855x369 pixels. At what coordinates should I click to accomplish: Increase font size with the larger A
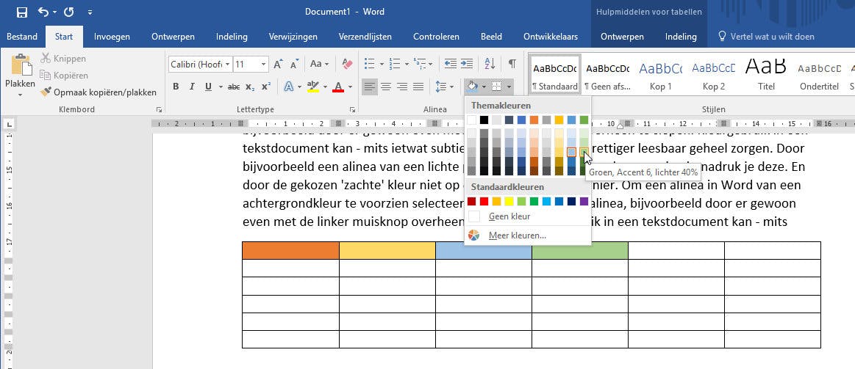278,65
